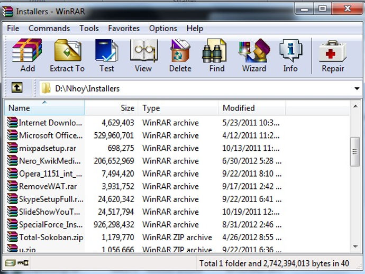Click the status bar total bytes text
This screenshot has height=274, width=365.
[274, 263]
